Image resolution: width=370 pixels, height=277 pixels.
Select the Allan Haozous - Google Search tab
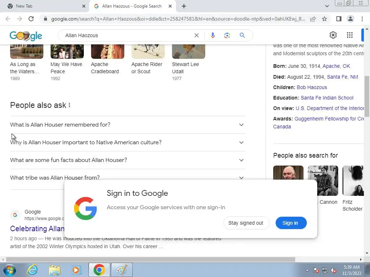[x=132, y=6]
